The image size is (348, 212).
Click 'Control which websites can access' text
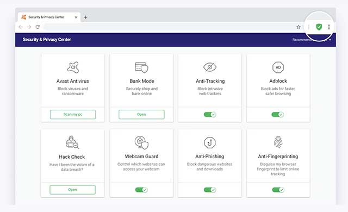(x=141, y=166)
